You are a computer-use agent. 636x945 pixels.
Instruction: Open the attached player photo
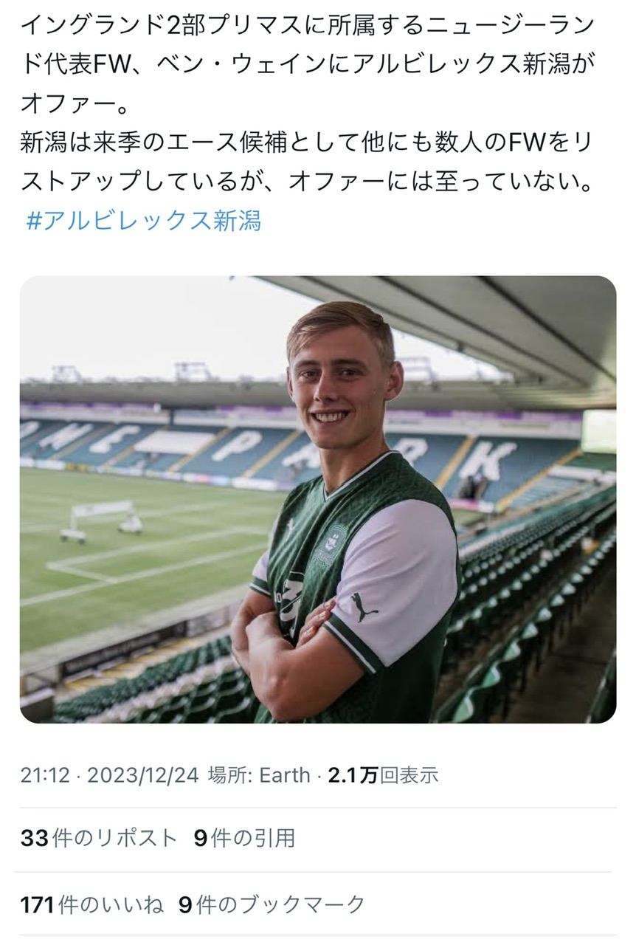click(318, 499)
